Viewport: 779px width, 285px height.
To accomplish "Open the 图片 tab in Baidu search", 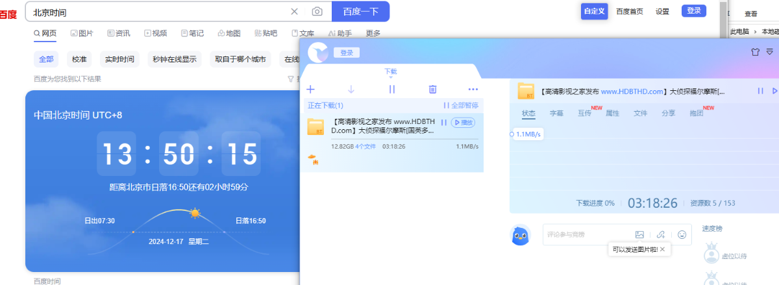I will [82, 33].
